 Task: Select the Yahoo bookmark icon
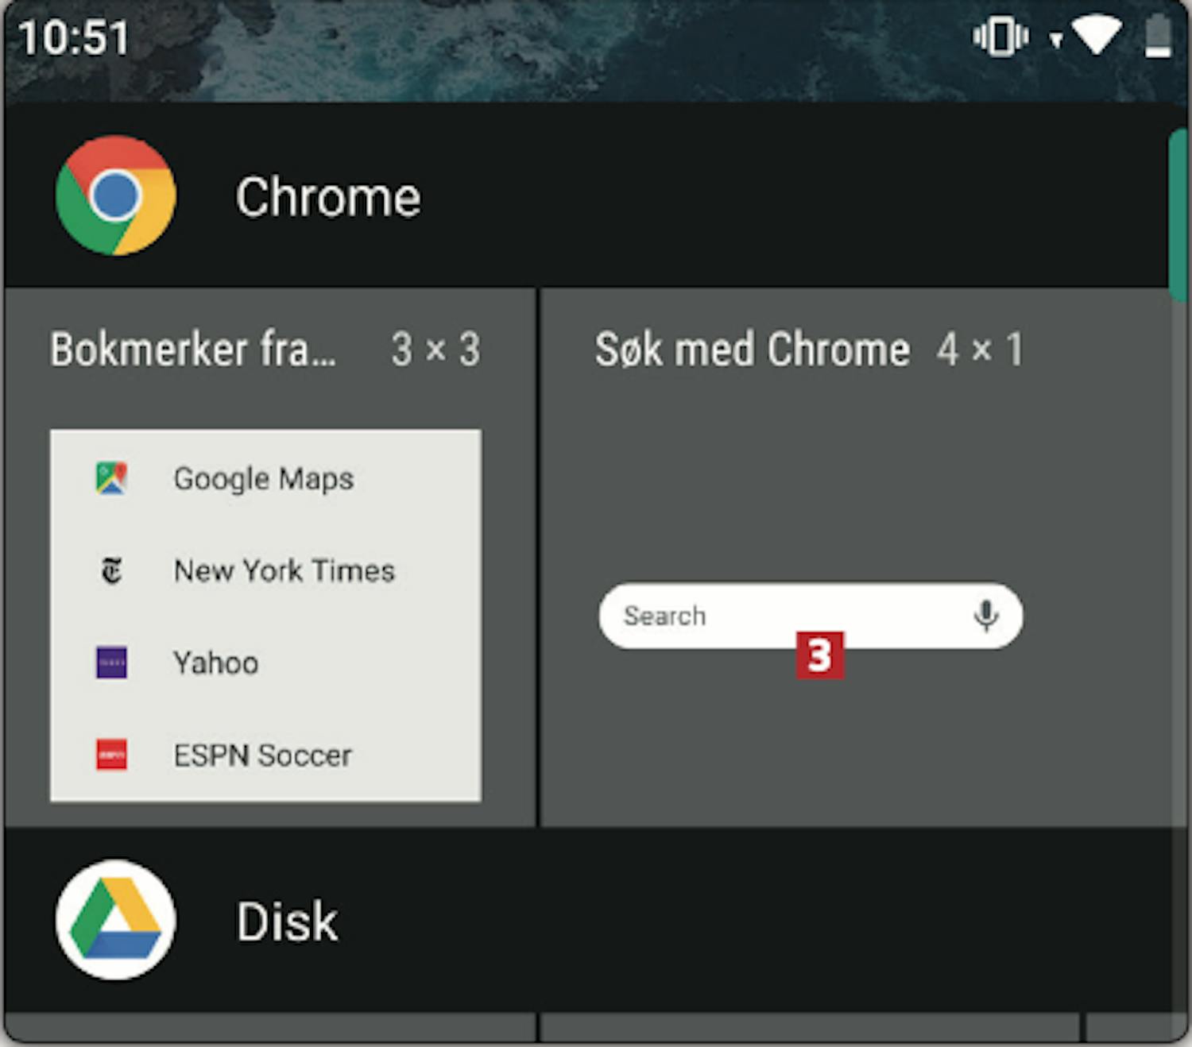pyautogui.click(x=111, y=663)
